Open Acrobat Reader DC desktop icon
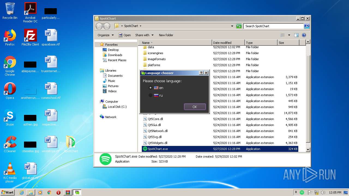 [x=30, y=13]
